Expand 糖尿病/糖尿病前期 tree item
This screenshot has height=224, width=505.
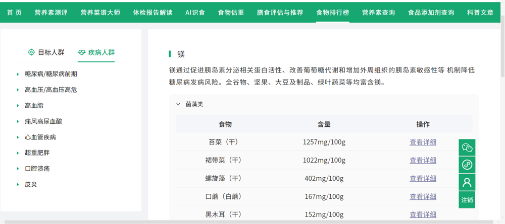point(18,74)
